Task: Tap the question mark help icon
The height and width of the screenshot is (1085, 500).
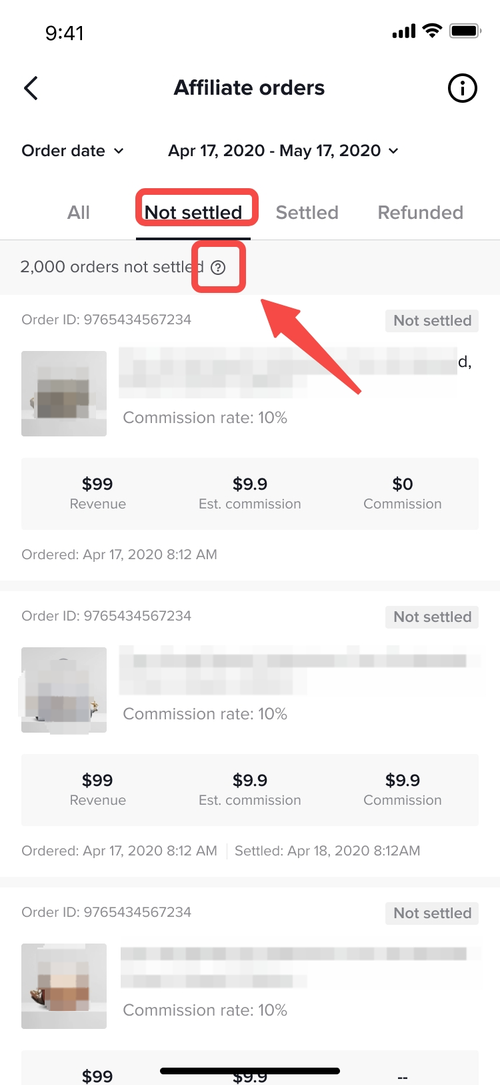Action: 218,268
